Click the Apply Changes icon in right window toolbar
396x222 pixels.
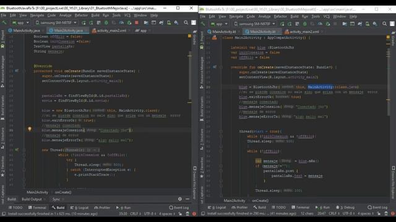(290, 23)
